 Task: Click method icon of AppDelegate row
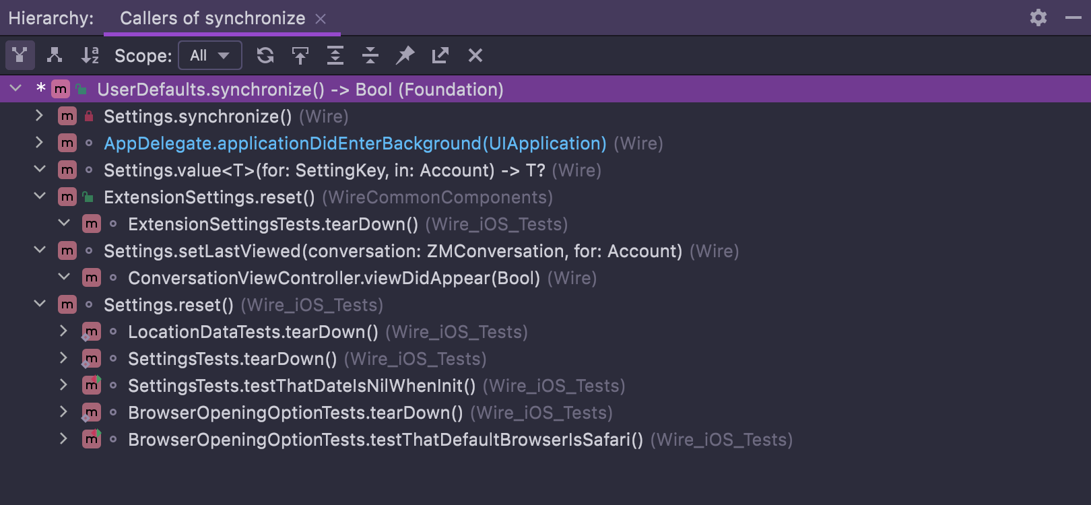click(x=67, y=143)
